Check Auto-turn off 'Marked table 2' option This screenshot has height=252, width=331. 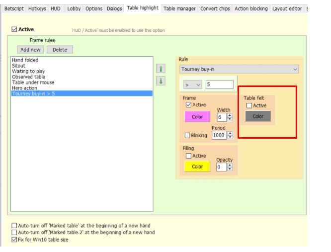14,233
